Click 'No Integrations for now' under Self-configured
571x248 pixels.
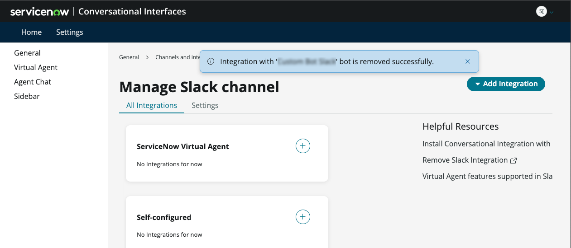point(169,234)
